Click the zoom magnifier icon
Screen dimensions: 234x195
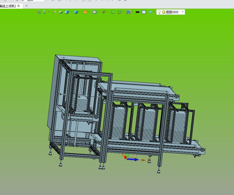tap(94, 12)
